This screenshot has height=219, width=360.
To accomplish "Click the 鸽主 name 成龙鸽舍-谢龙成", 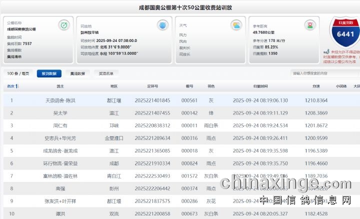I will click(x=61, y=150).
